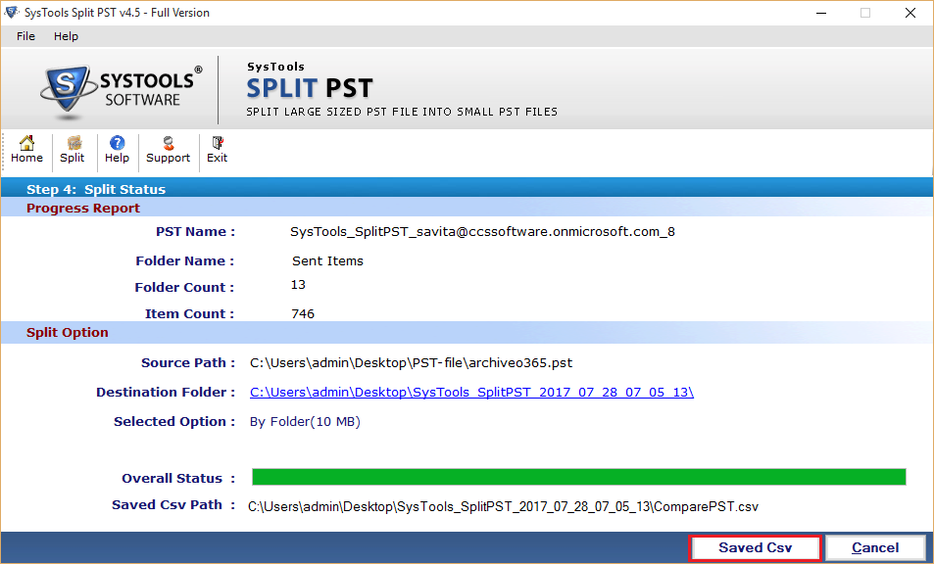Click the Home toolbar icon
Viewport: 934px width, 564px height.
(x=26, y=150)
